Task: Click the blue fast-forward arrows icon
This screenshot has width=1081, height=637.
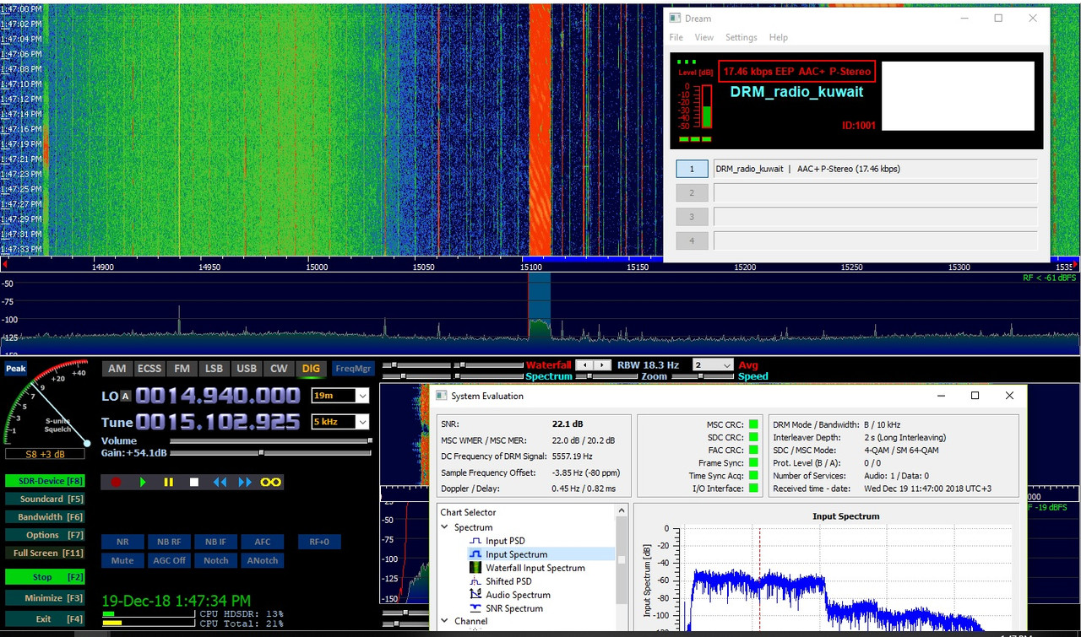Action: pyautogui.click(x=245, y=482)
